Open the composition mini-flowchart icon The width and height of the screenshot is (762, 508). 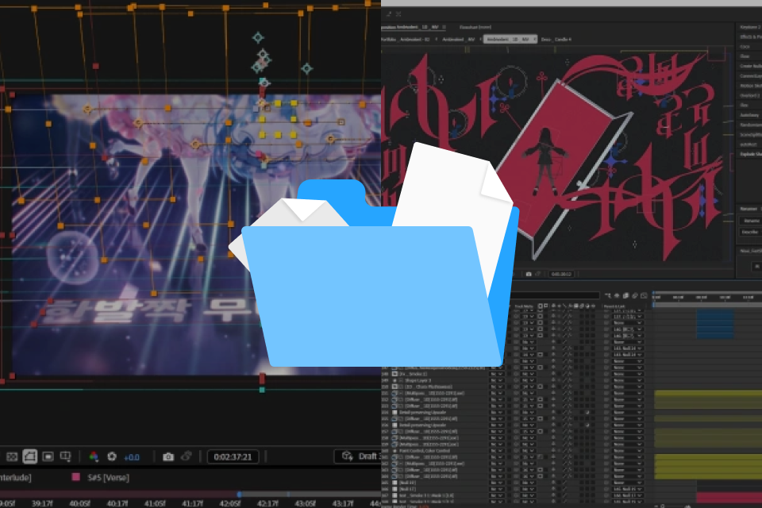608,295
